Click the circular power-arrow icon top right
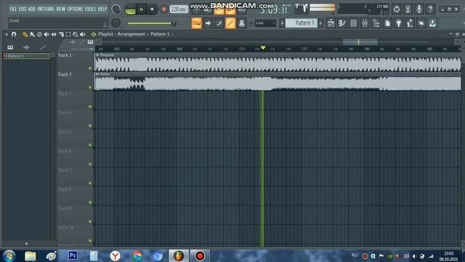The width and height of the screenshot is (465, 262). 397,9
